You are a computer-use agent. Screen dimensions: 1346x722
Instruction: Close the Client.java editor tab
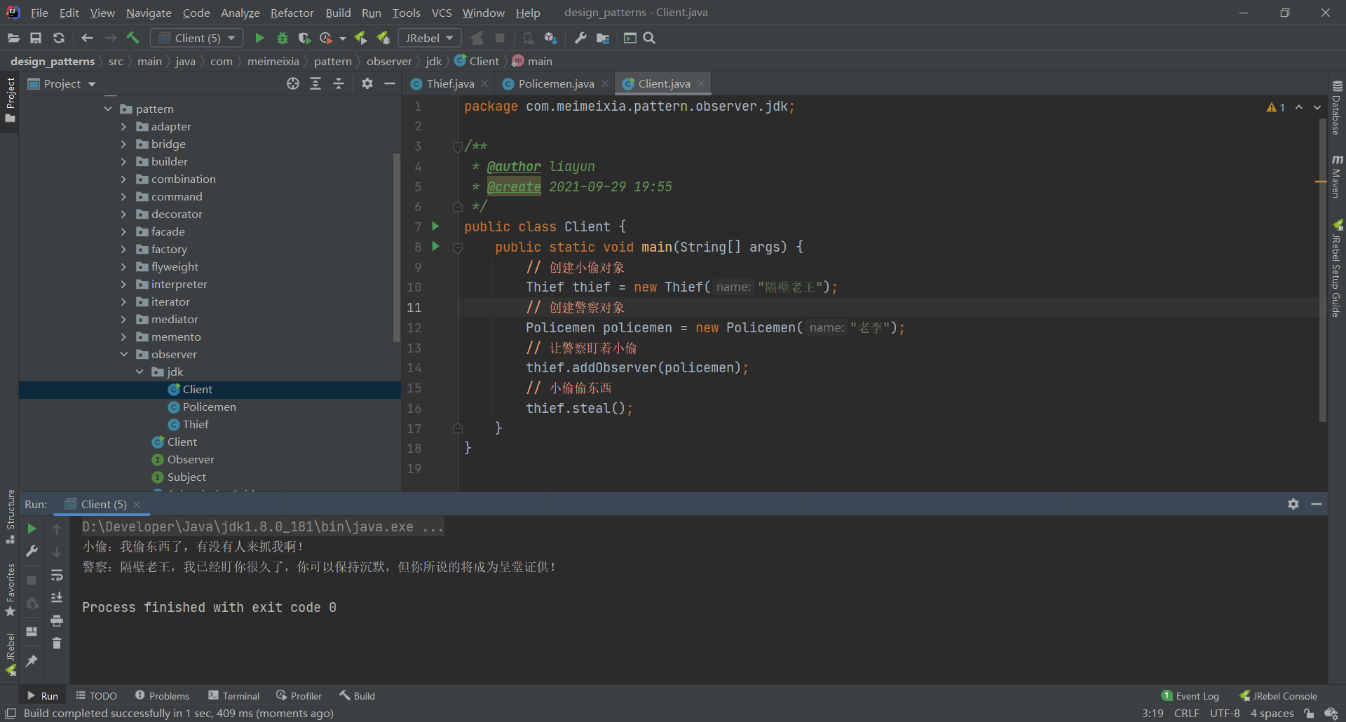click(x=701, y=83)
